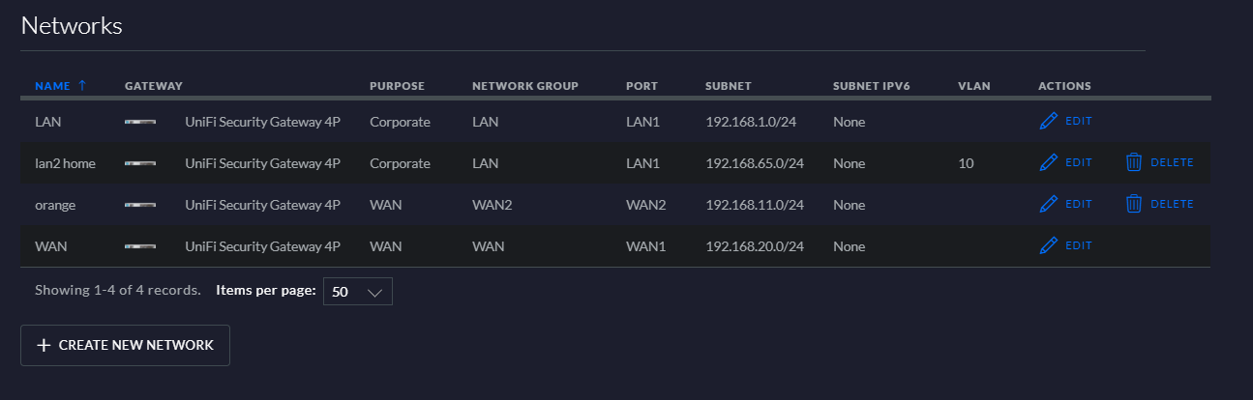Viewport: 1253px width, 400px height.
Task: Click the Subnet column header
Action: [728, 86]
